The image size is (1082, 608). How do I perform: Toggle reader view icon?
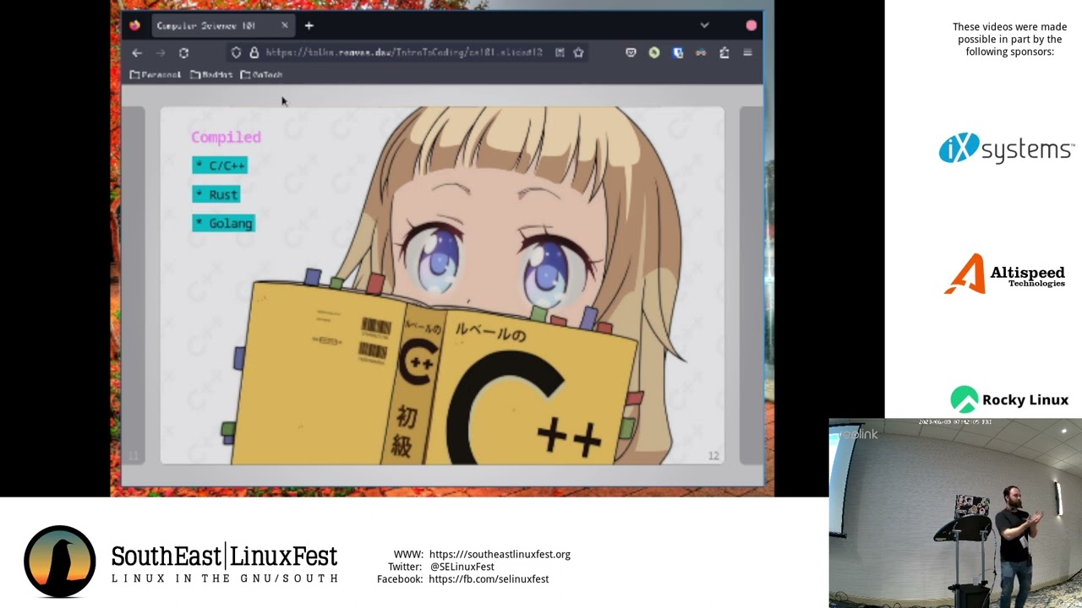[560, 52]
